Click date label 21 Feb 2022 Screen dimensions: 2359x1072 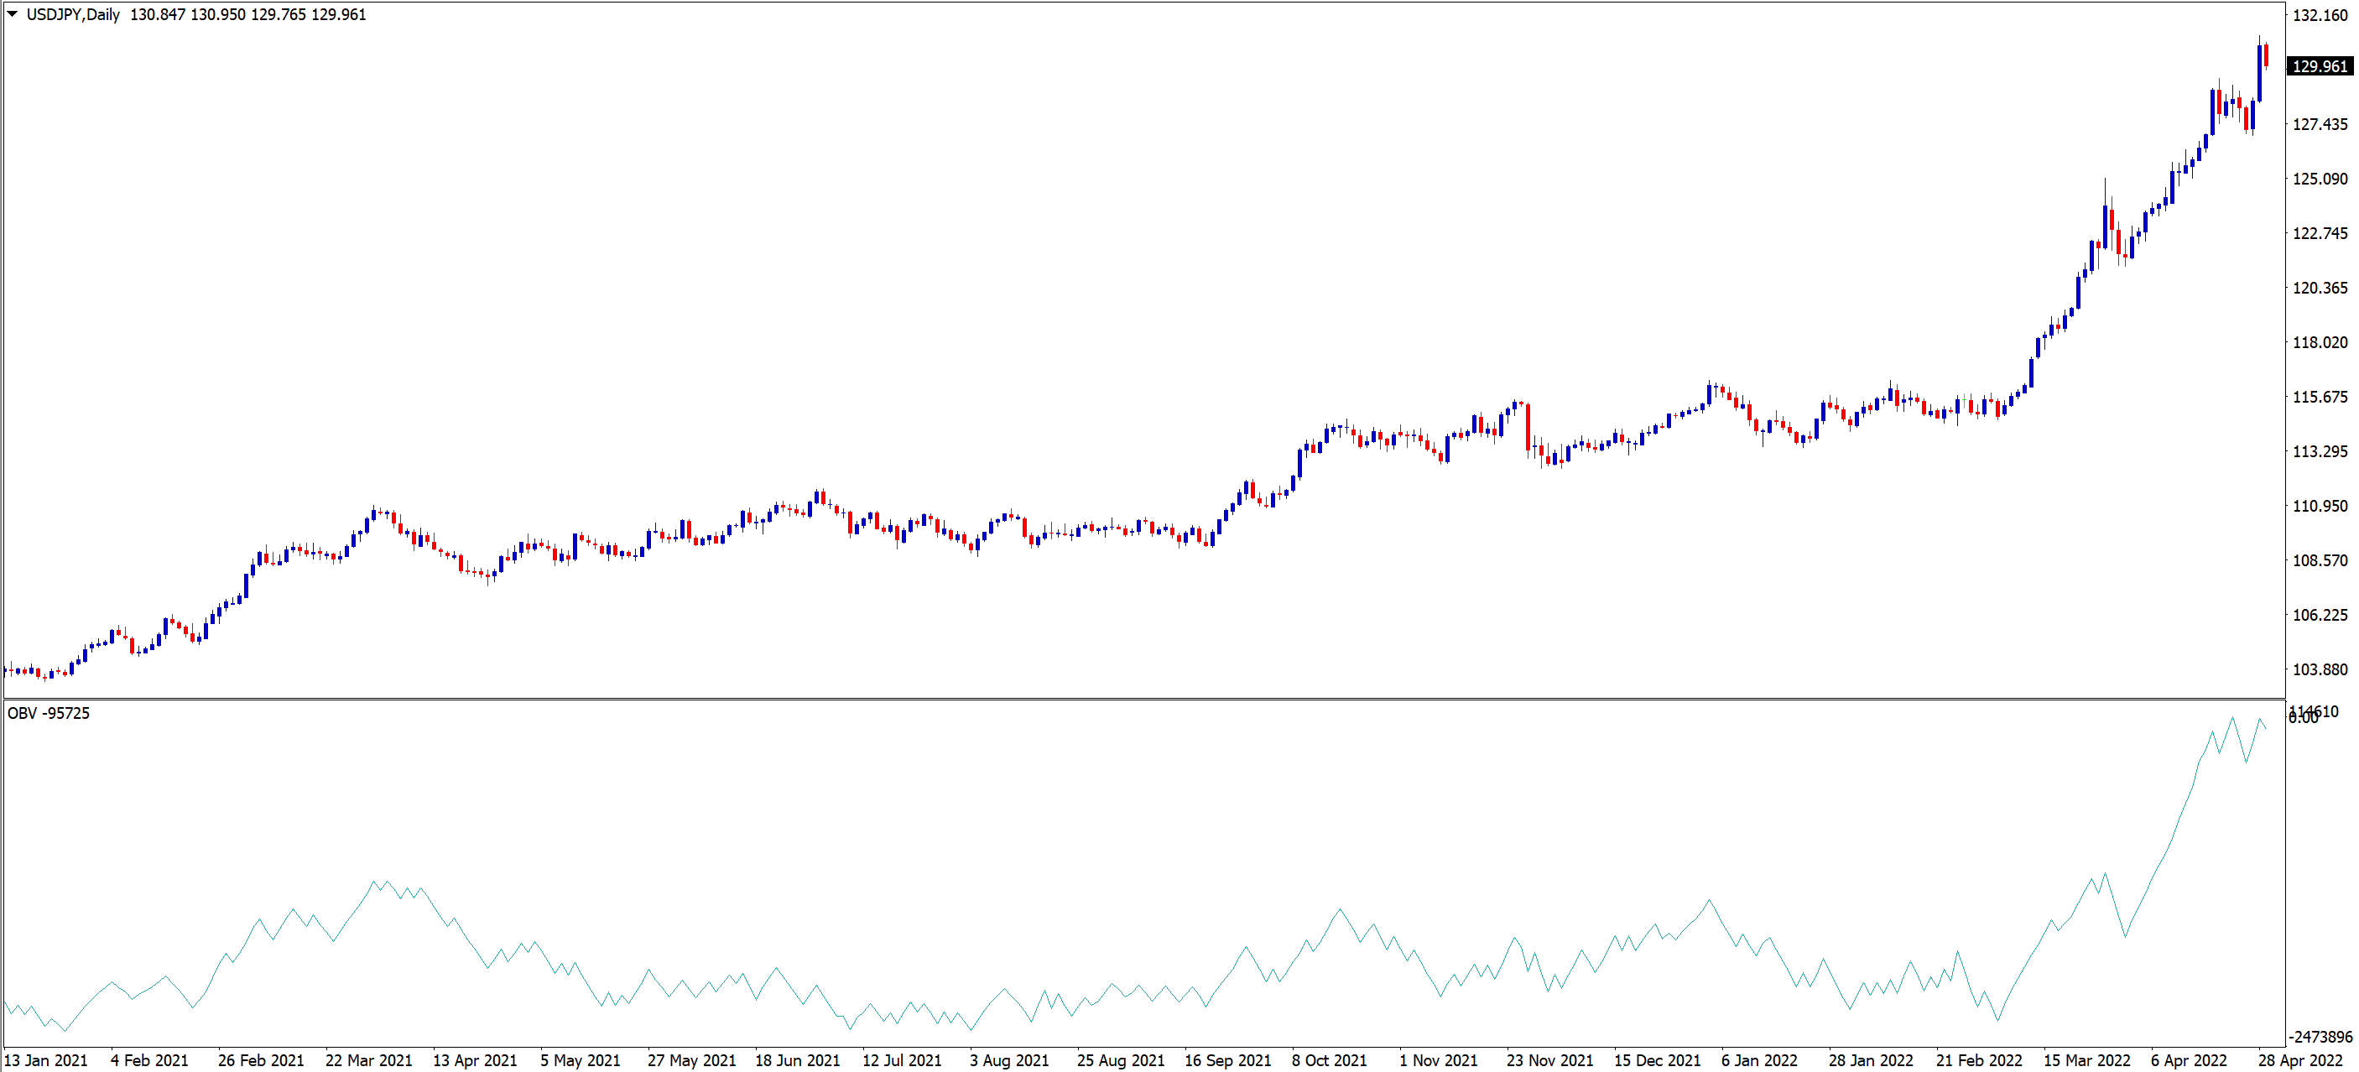pyautogui.click(x=1979, y=1060)
